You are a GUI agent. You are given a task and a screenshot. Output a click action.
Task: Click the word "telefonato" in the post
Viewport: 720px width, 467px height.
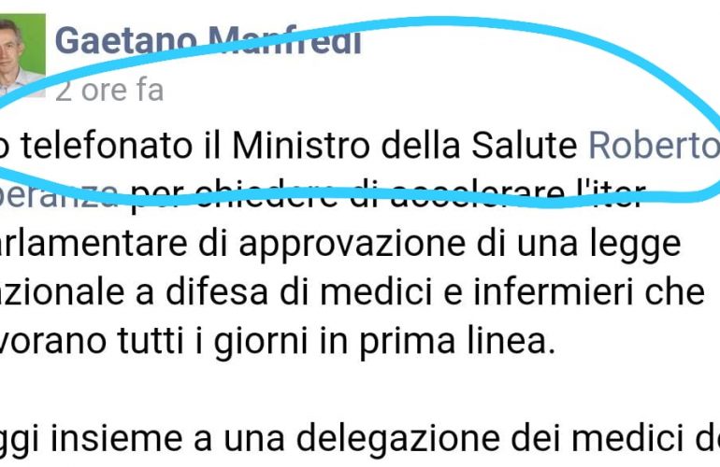pos(107,146)
